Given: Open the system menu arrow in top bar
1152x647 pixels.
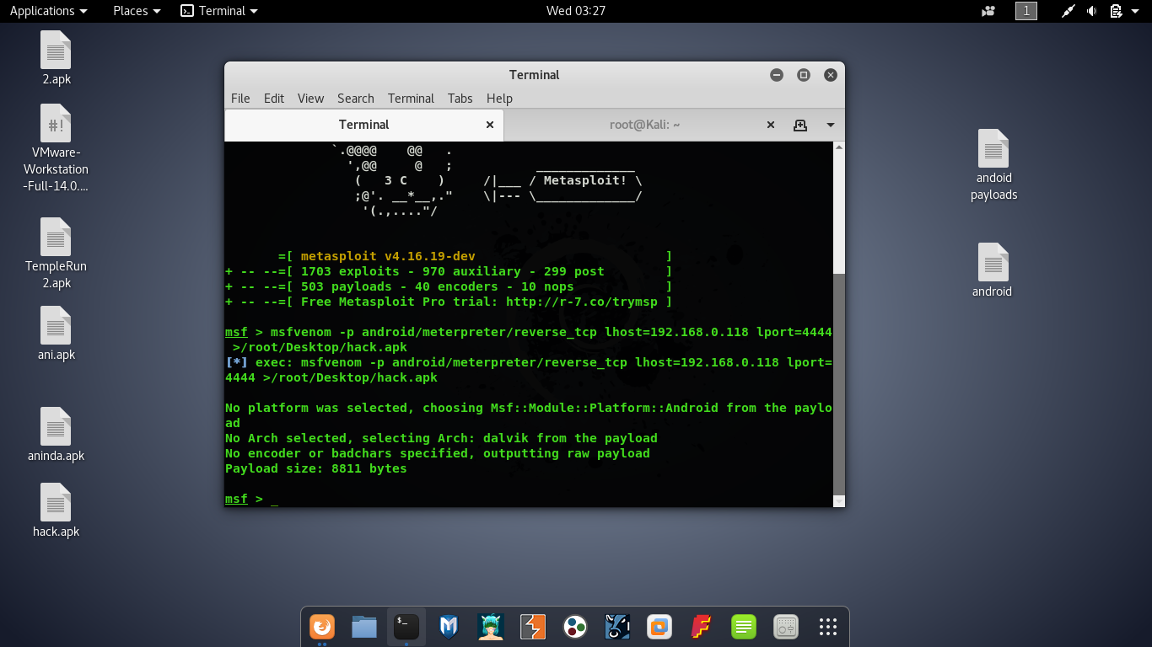Looking at the screenshot, I should click(1136, 11).
